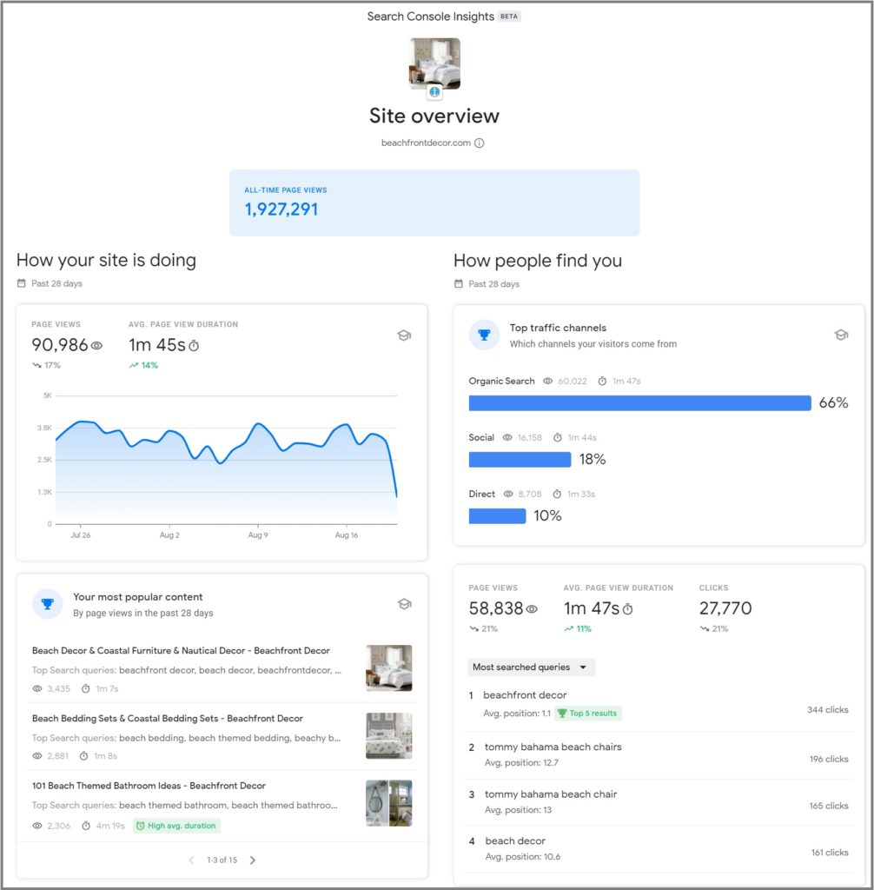The width and height of the screenshot is (874, 890).
Task: Click the 165 clicks value
Action: coord(829,806)
